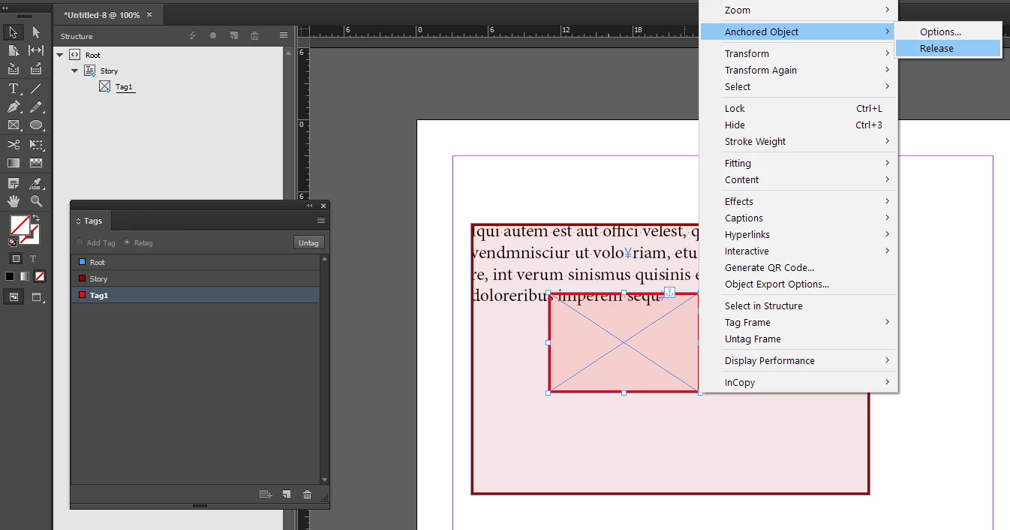This screenshot has height=530, width=1010.
Task: Select the Pen tool
Action: [x=13, y=107]
